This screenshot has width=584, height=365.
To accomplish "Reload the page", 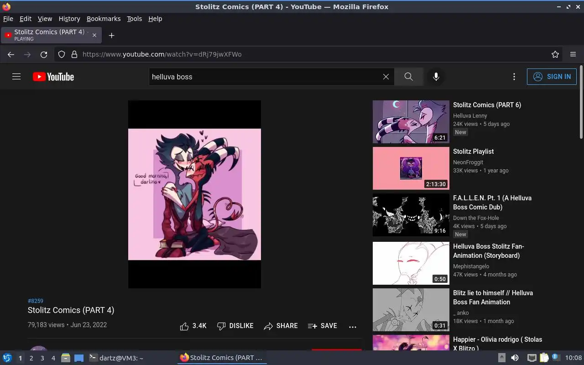I will 44,54.
